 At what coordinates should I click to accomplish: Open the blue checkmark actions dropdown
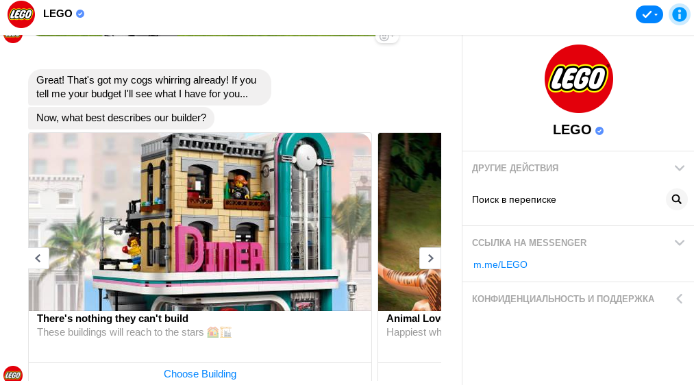[649, 14]
